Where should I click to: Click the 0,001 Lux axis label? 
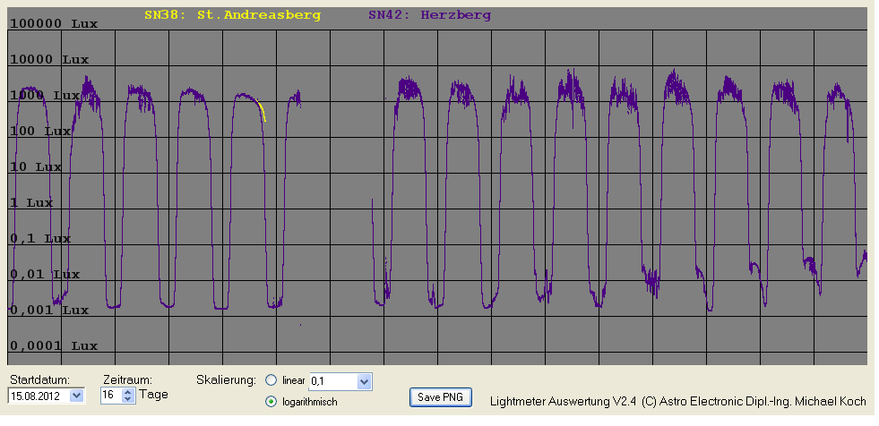coord(49,311)
